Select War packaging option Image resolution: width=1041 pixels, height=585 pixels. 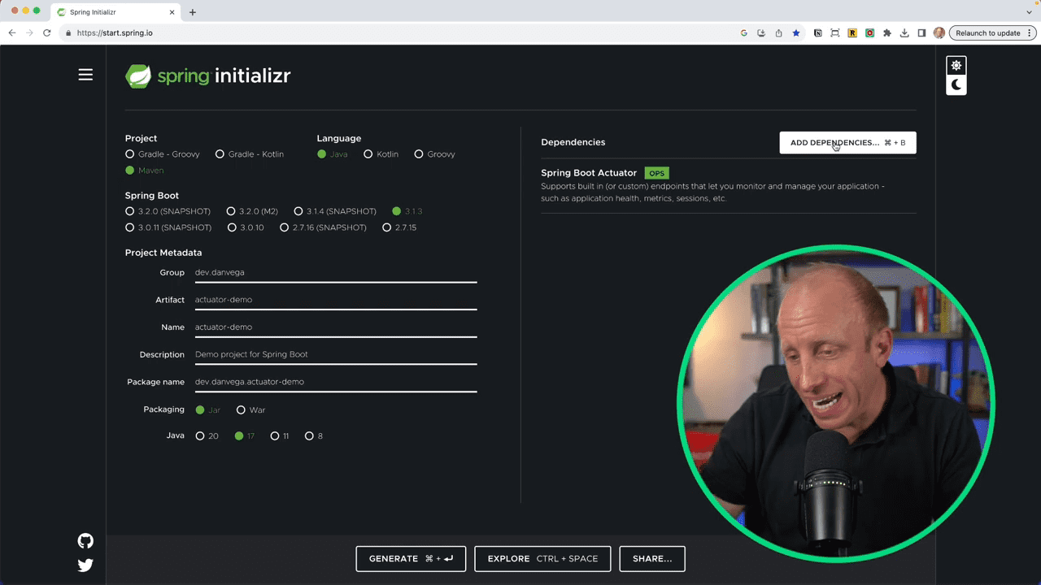pyautogui.click(x=241, y=410)
